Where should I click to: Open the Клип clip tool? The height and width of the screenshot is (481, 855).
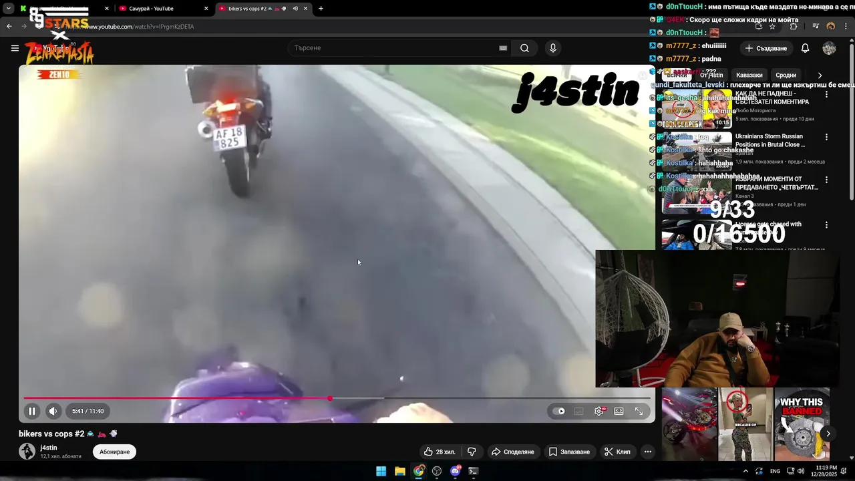(x=617, y=452)
